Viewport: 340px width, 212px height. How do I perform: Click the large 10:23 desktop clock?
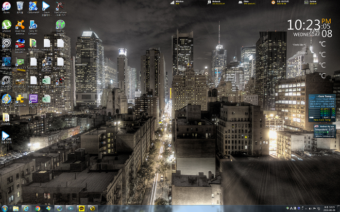click(x=304, y=25)
